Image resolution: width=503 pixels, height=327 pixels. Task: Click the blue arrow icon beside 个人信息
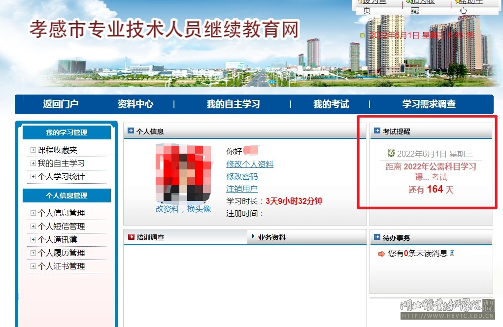pyautogui.click(x=131, y=131)
